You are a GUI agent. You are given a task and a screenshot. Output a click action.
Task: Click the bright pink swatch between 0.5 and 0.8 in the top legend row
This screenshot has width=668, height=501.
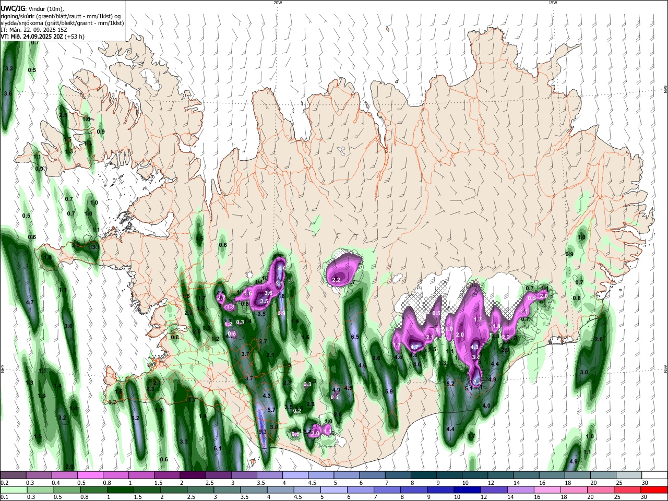(90, 475)
